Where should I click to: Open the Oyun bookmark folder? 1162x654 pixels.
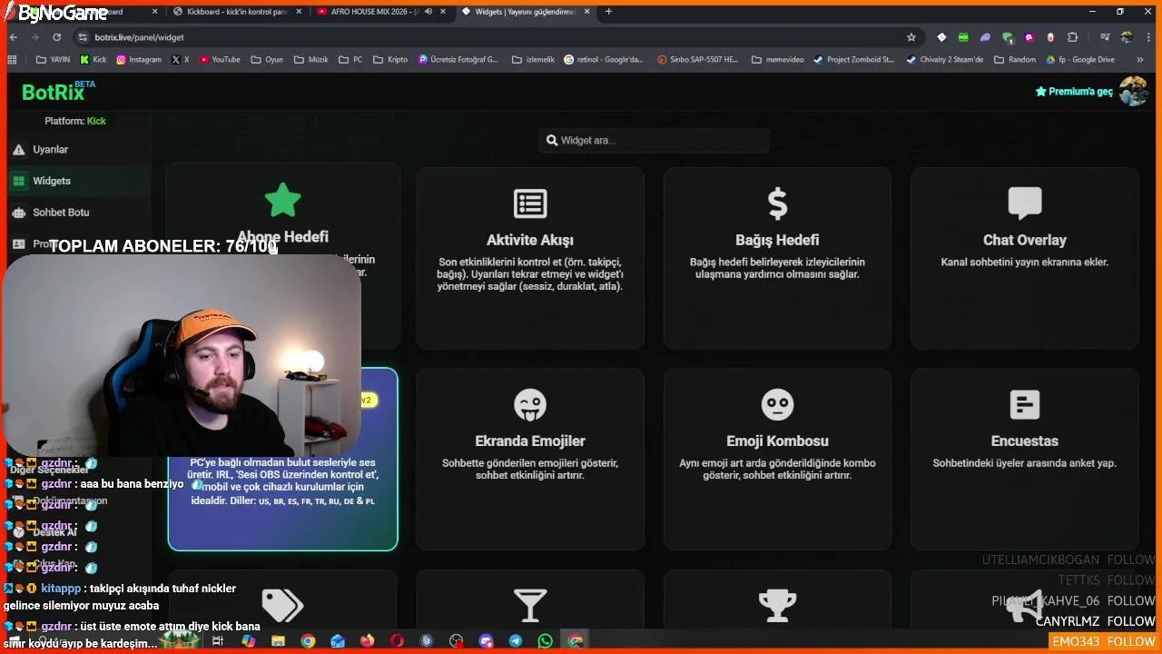[267, 60]
